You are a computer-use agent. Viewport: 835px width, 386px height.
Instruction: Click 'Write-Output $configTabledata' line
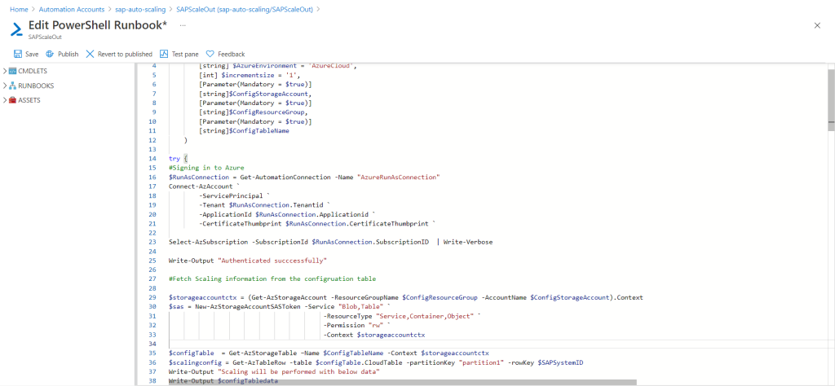click(x=223, y=381)
